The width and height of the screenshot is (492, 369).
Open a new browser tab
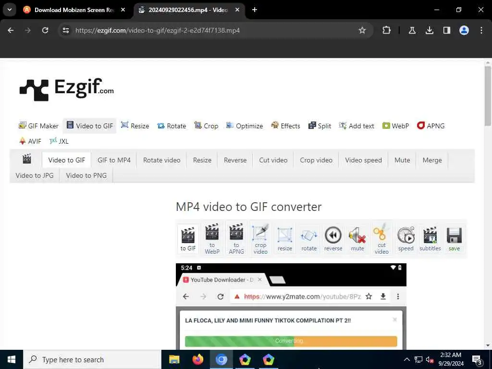click(x=255, y=10)
